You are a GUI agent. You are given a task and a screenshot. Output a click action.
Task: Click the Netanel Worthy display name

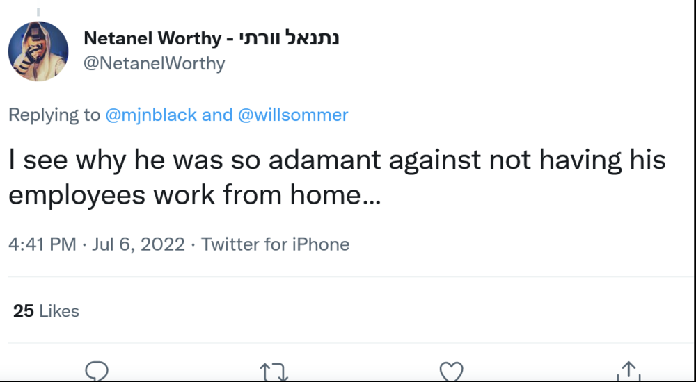point(152,38)
